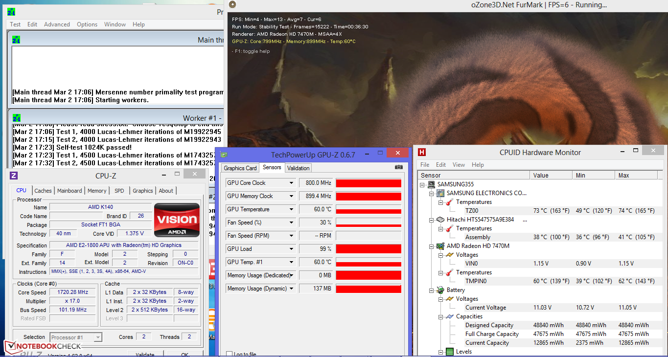This screenshot has width=668, height=357.
Task: Click the AMD Radeon HD 7470M card icon
Action: [x=440, y=246]
